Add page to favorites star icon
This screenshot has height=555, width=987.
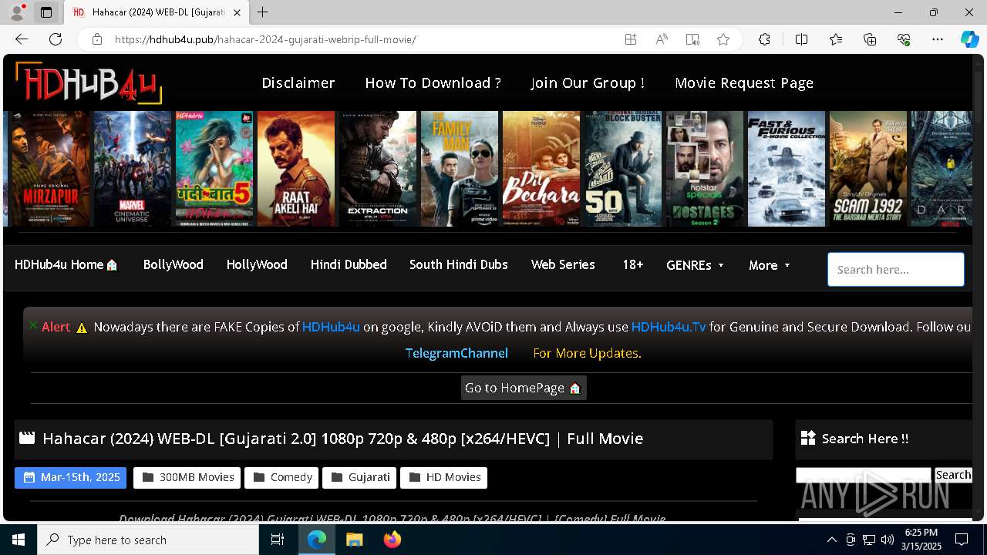(723, 39)
